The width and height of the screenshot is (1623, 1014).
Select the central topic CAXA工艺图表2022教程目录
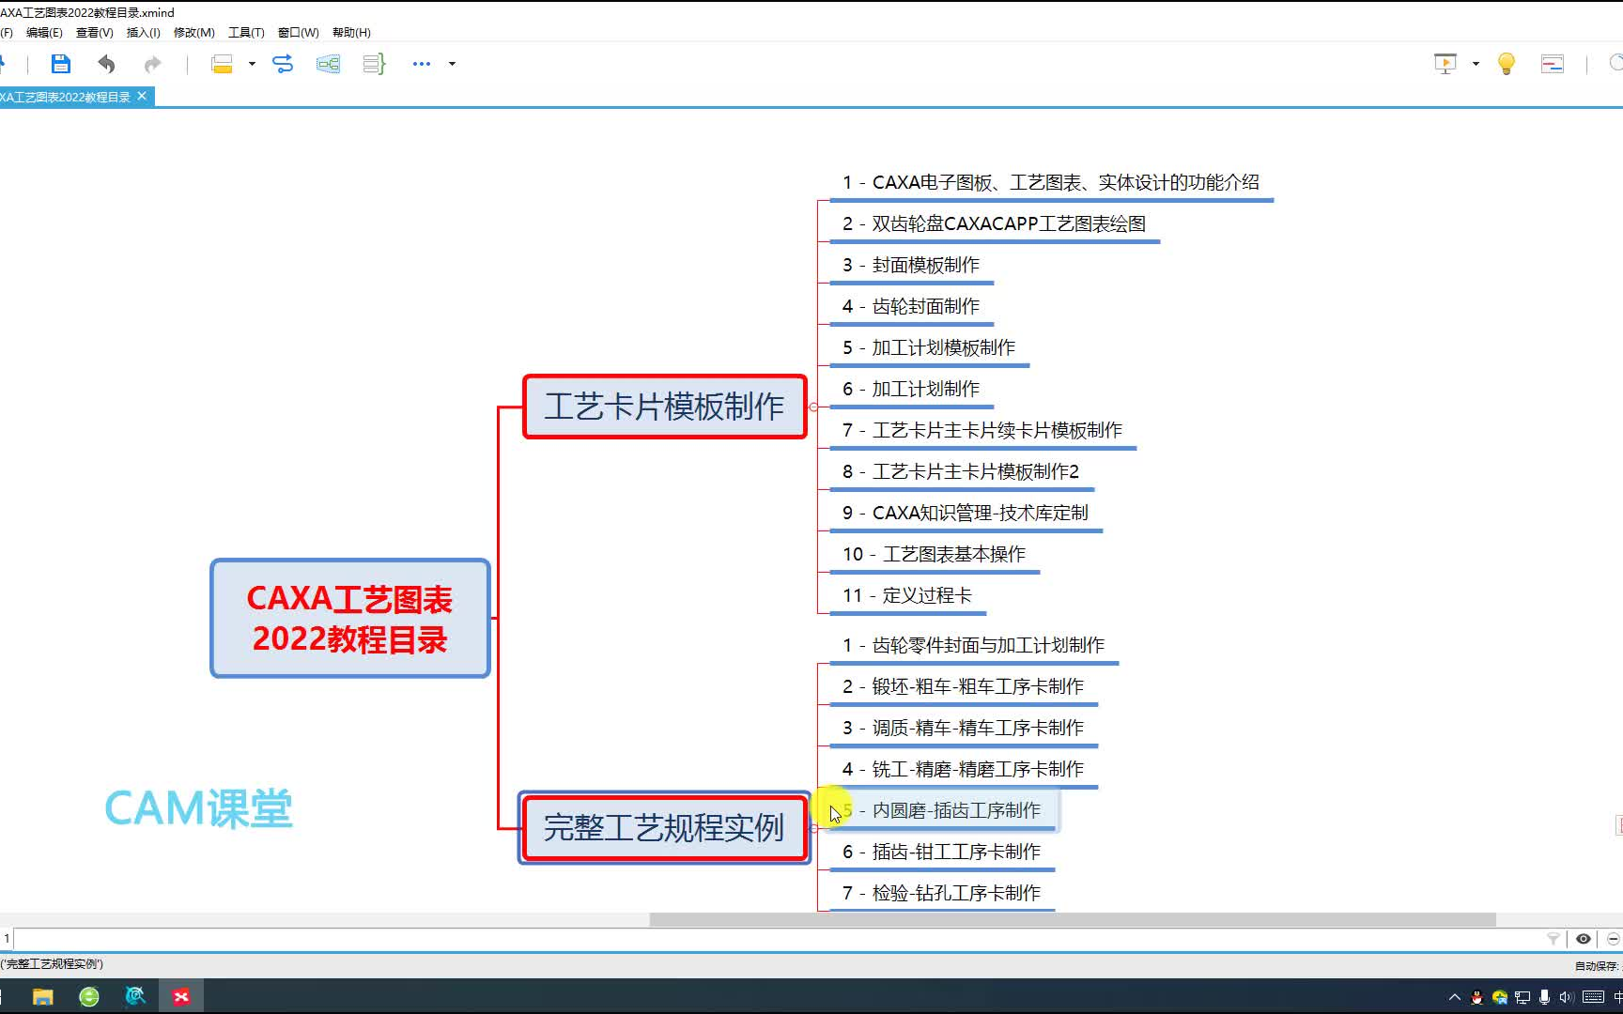coord(350,618)
